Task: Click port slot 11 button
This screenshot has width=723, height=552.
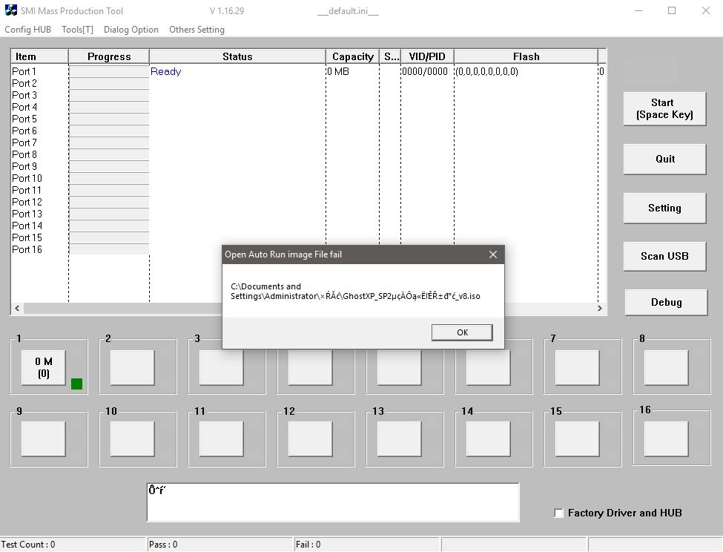Action: 221,438
